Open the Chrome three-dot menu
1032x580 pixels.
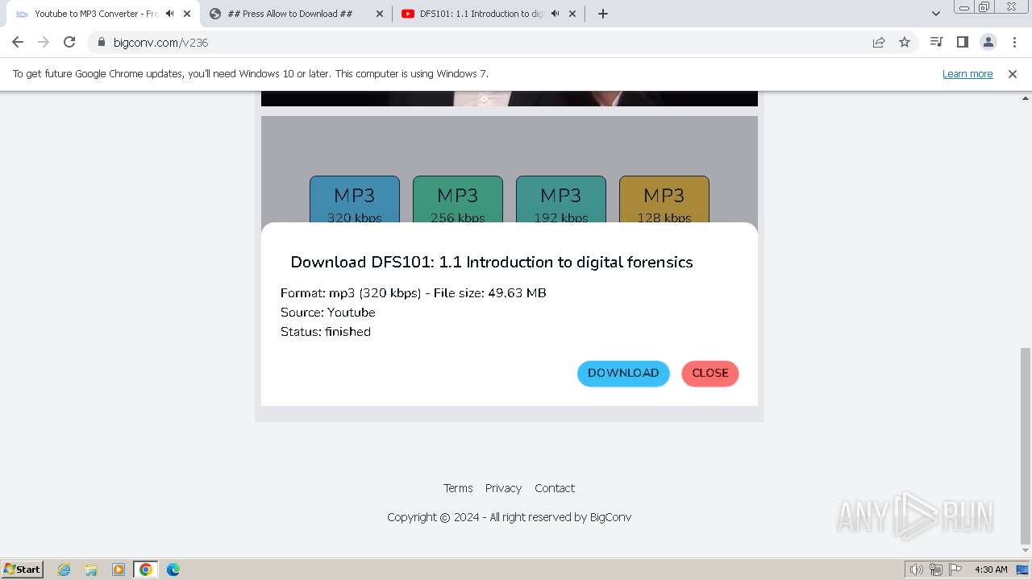coord(1013,42)
